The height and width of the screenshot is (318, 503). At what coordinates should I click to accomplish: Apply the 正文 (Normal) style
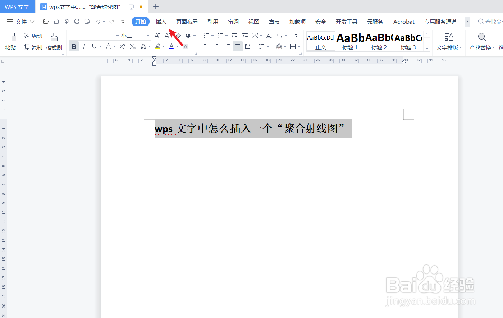[x=321, y=41]
